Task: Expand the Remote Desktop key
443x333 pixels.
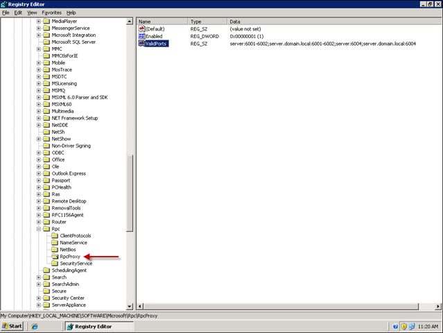Action: tap(39, 201)
